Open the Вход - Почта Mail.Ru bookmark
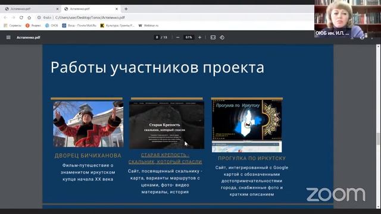 (79, 26)
